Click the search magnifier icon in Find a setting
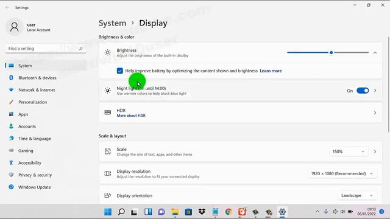390x219 pixels. tap(81, 49)
